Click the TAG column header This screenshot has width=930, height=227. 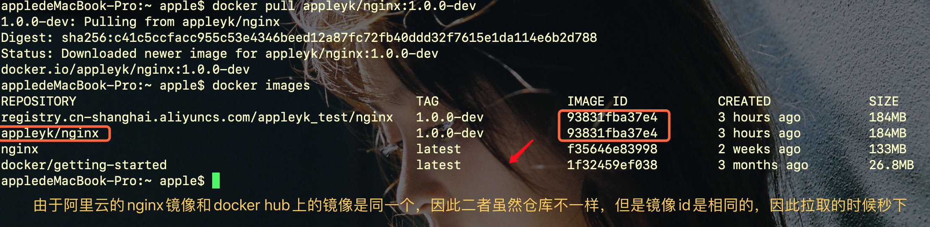pos(427,101)
